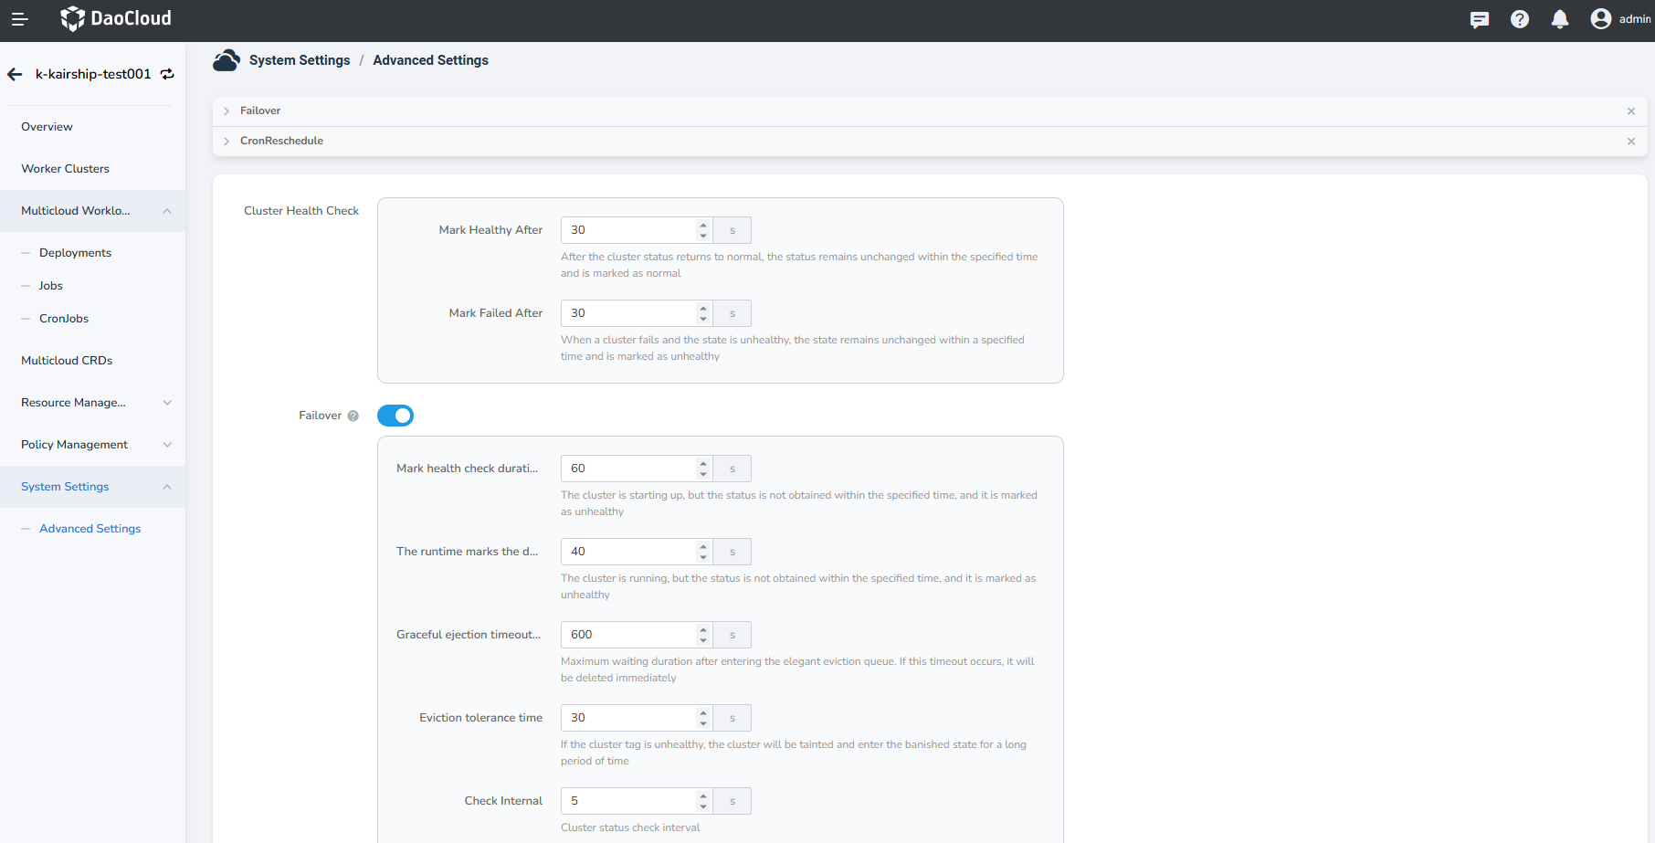View notifications via the bell icon
The height and width of the screenshot is (843, 1655).
(x=1560, y=19)
